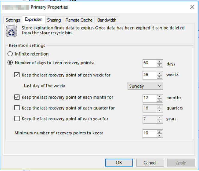Enable keeping yearly recovery points checkbox
This screenshot has height=171, width=199.
click(17, 118)
